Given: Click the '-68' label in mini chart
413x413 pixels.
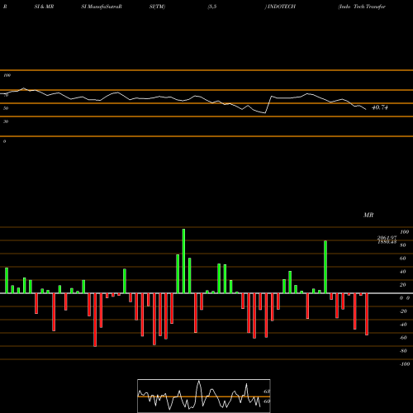Looking at the screenshot, I should (x=266, y=392).
